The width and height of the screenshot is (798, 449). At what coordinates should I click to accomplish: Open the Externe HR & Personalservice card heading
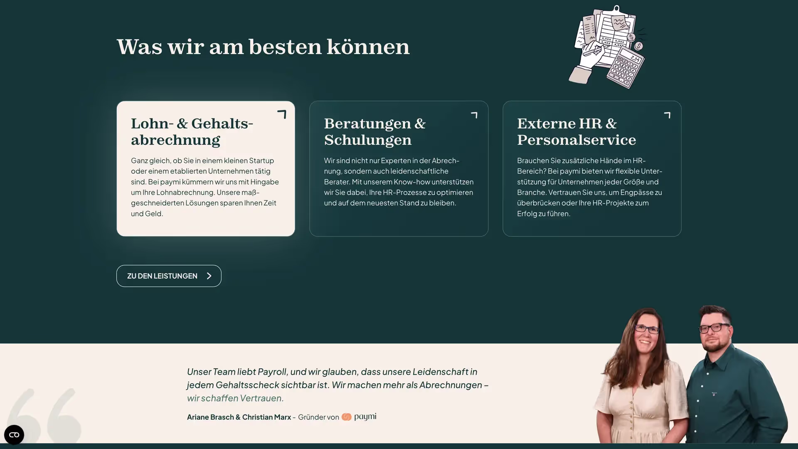pyautogui.click(x=576, y=132)
